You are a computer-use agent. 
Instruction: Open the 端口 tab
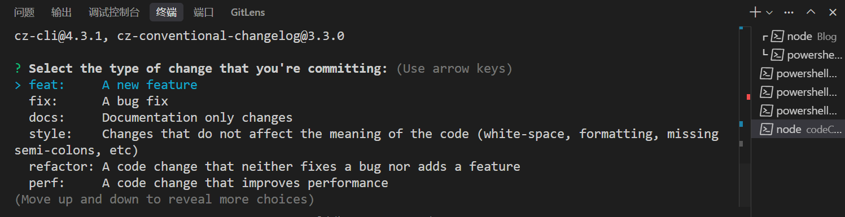pos(204,12)
